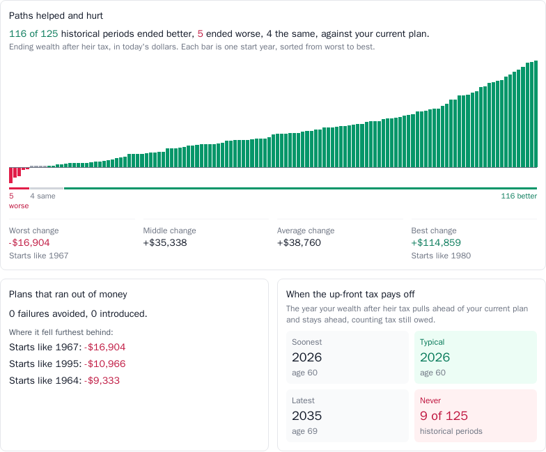Click the 'Average change' label
Image resolution: width=546 pixels, height=452 pixels.
point(306,231)
